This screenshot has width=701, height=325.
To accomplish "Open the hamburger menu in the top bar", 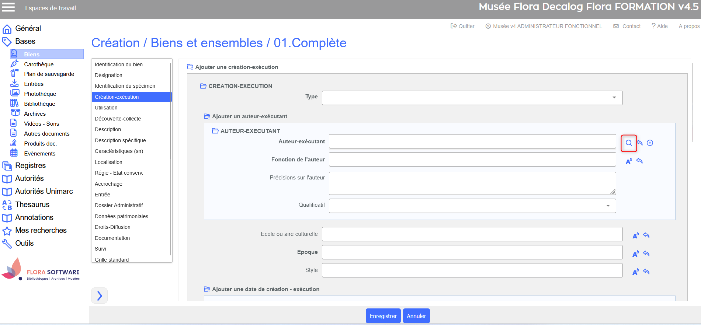I will 8,7.
